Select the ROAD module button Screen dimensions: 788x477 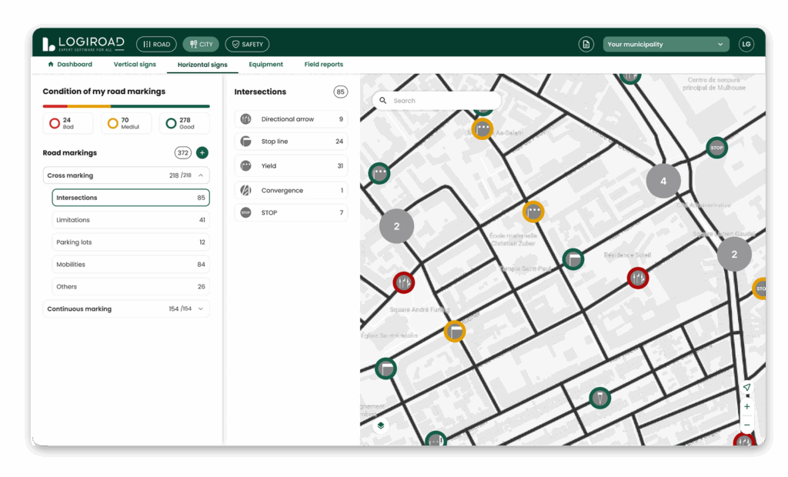click(x=156, y=45)
